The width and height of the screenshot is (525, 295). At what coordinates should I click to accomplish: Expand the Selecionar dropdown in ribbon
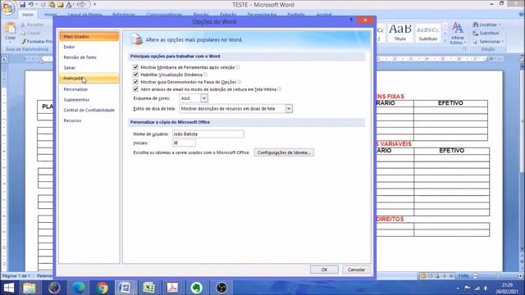point(503,42)
